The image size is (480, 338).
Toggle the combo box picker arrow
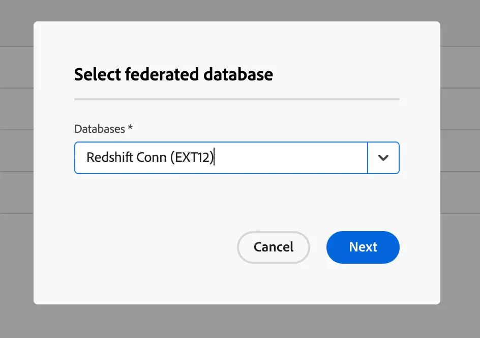tap(383, 158)
